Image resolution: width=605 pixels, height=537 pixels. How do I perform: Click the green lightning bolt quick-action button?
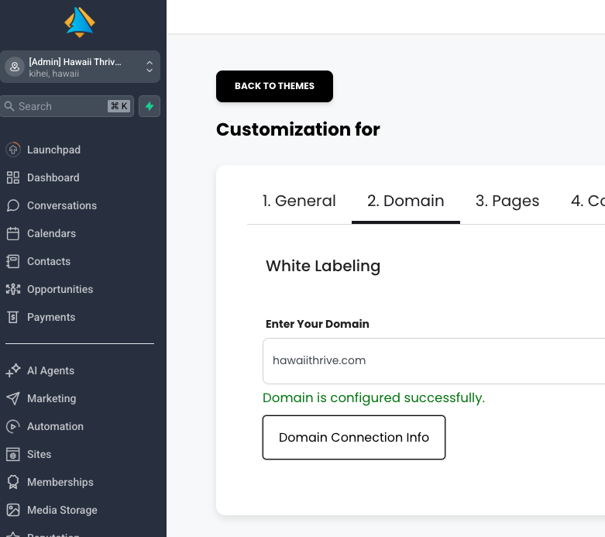point(150,106)
